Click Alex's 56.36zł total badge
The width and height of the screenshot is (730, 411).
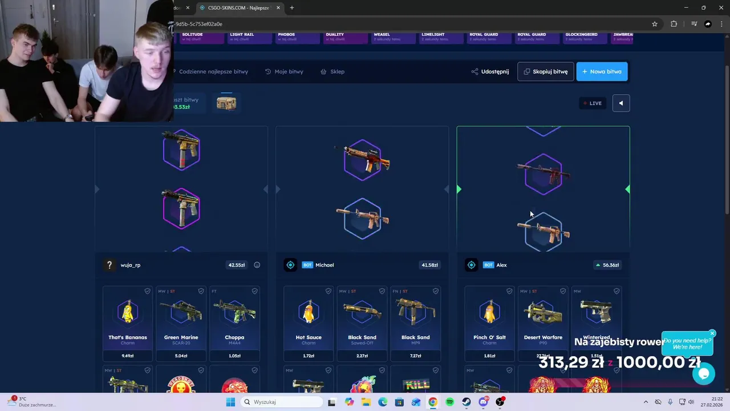[607, 265]
